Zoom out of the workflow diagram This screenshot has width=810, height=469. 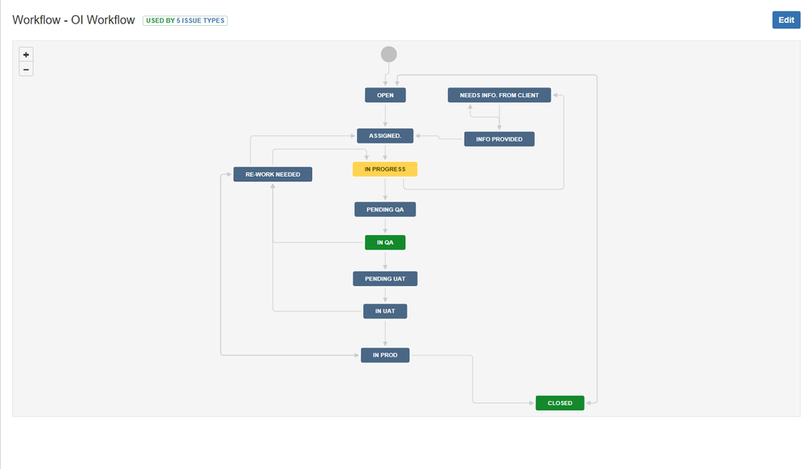tap(26, 69)
